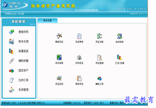The height and width of the screenshot is (108, 156).
Task: Click the 登录用户 [999] 张三 status entry
Action: [x=94, y=103]
